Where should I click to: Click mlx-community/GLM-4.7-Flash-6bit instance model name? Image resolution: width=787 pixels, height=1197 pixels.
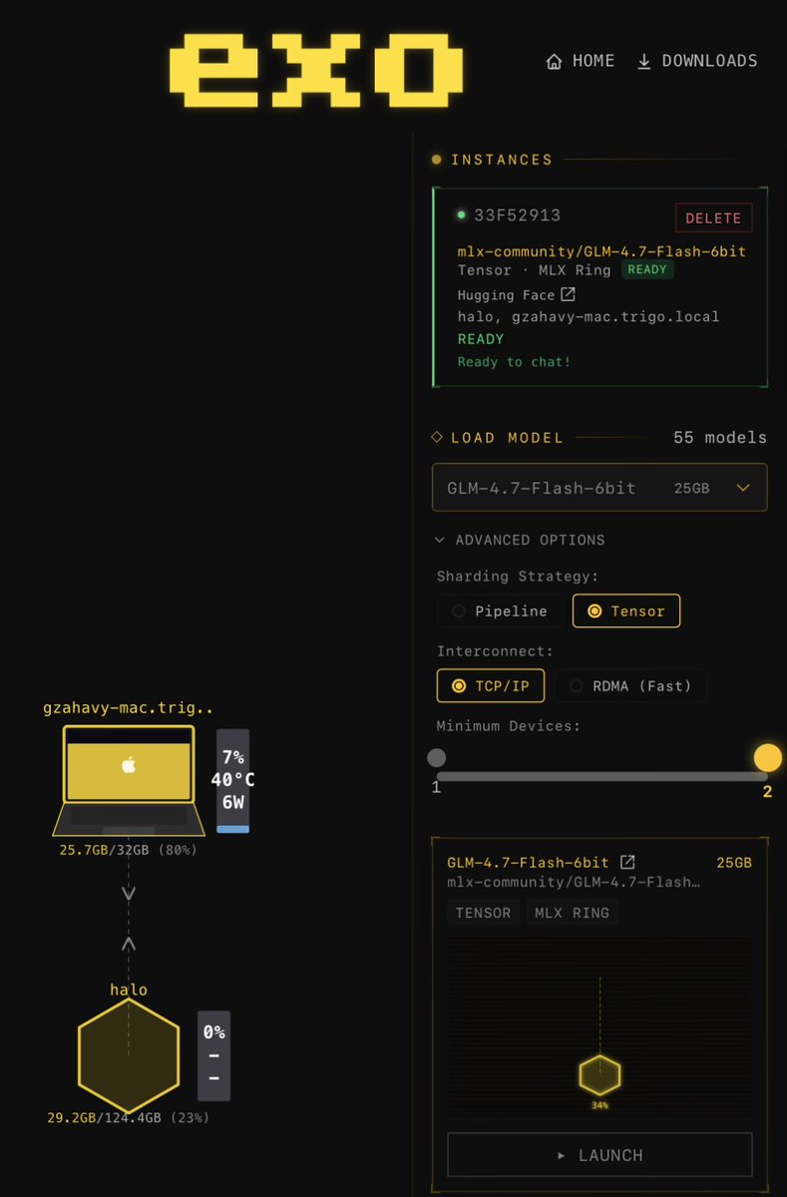601,251
